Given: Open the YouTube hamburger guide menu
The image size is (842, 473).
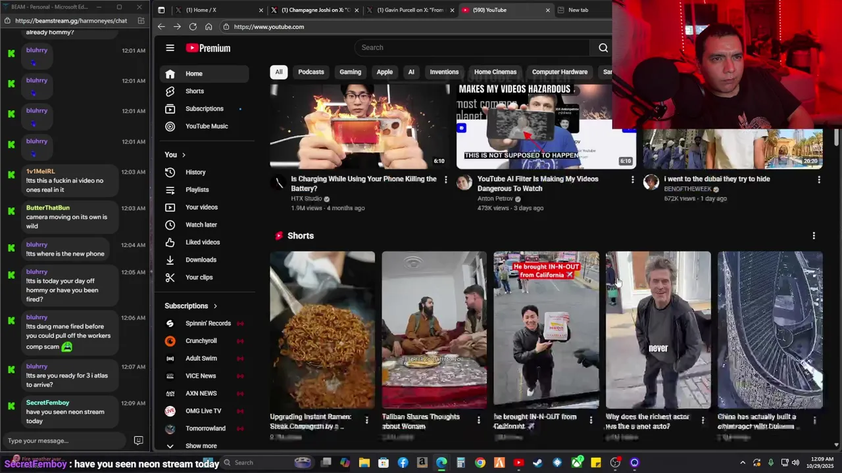Looking at the screenshot, I should [x=170, y=48].
